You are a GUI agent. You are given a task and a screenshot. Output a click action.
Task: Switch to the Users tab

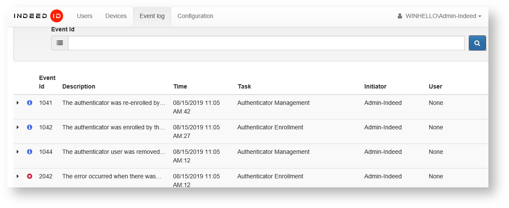(85, 16)
